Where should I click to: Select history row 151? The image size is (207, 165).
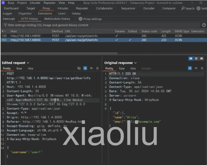[104, 40]
